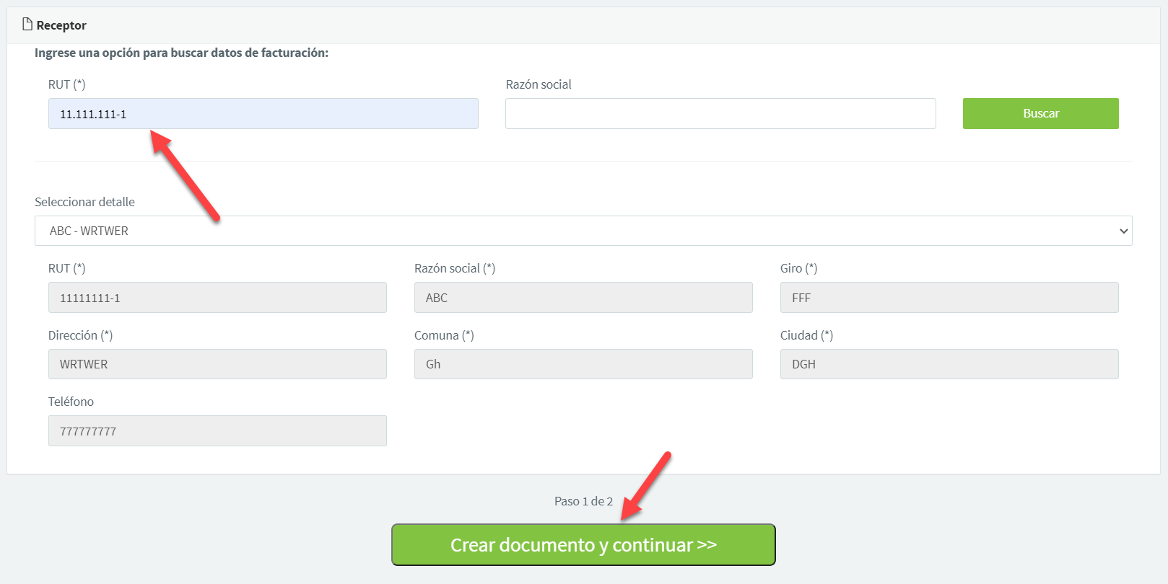Click the RUT (*) label above search field
Screen dimensions: 1168x584
[x=66, y=84]
